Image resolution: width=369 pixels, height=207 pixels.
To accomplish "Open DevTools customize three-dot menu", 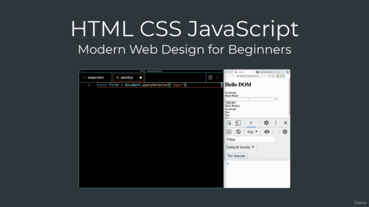I will click(x=276, y=122).
